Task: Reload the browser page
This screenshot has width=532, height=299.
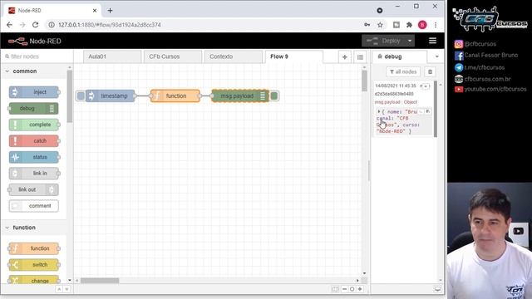Action: [x=35, y=25]
